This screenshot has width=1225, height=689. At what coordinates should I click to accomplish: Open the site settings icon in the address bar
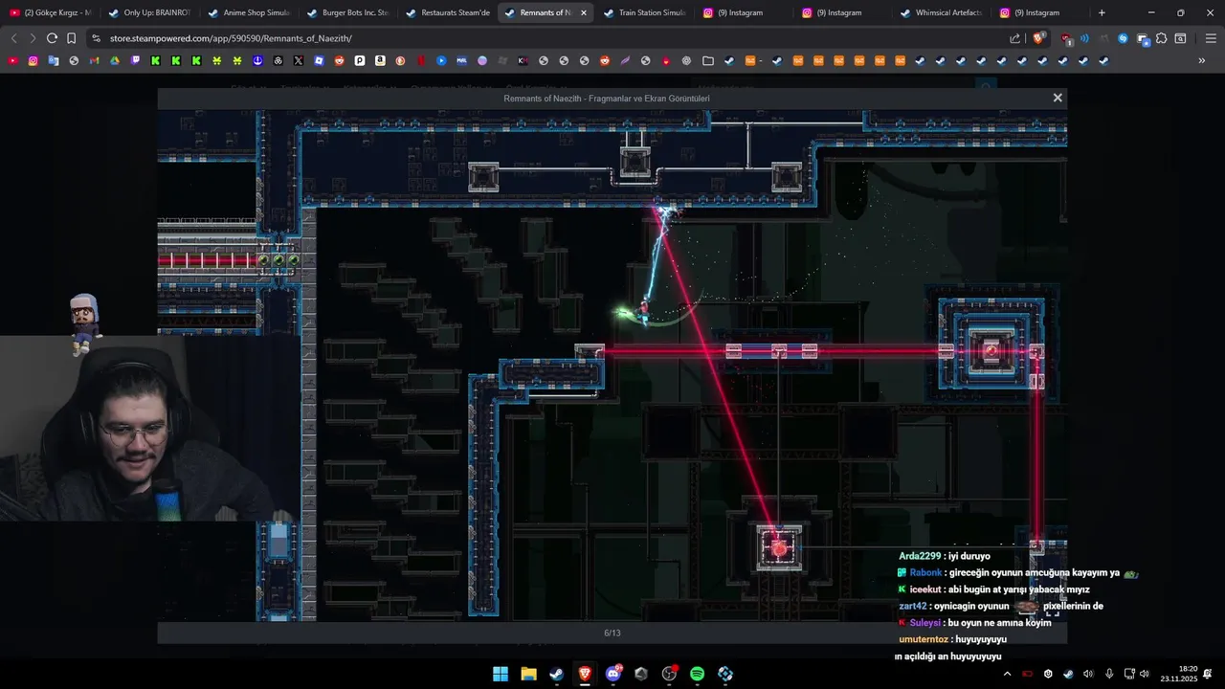pyautogui.click(x=95, y=38)
